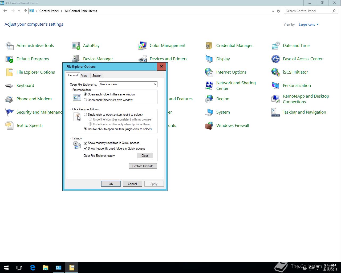Go up one level with up arrow
The image size is (341, 273).
tap(25, 11)
